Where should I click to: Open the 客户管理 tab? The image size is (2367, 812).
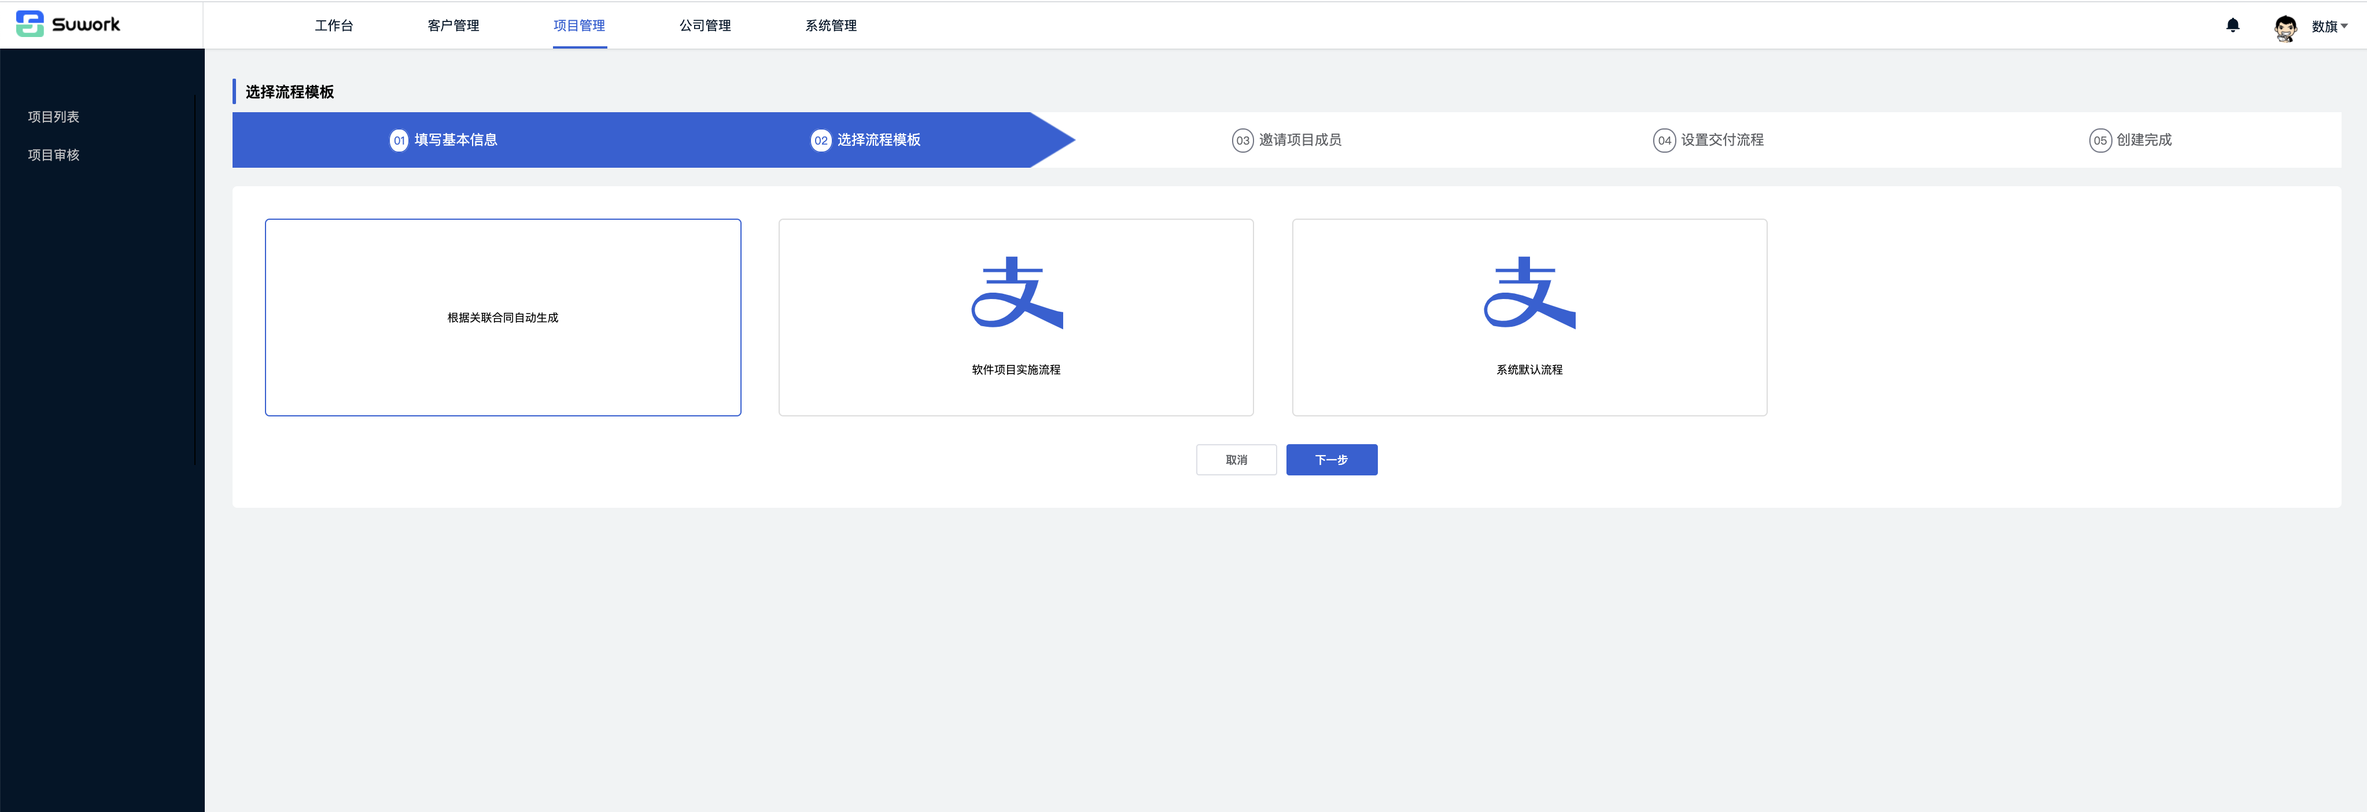[453, 25]
